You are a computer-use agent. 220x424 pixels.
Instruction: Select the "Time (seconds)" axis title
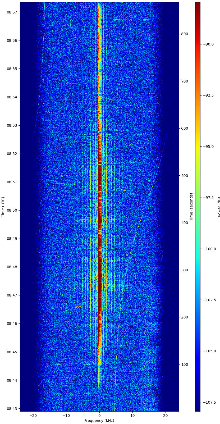[191, 207]
